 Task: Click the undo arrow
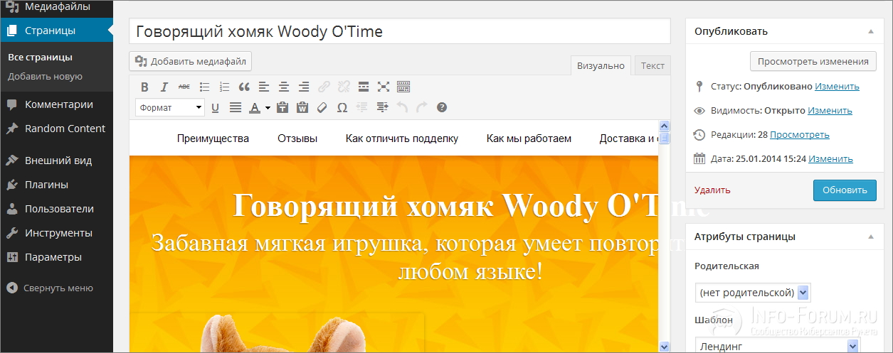click(402, 107)
